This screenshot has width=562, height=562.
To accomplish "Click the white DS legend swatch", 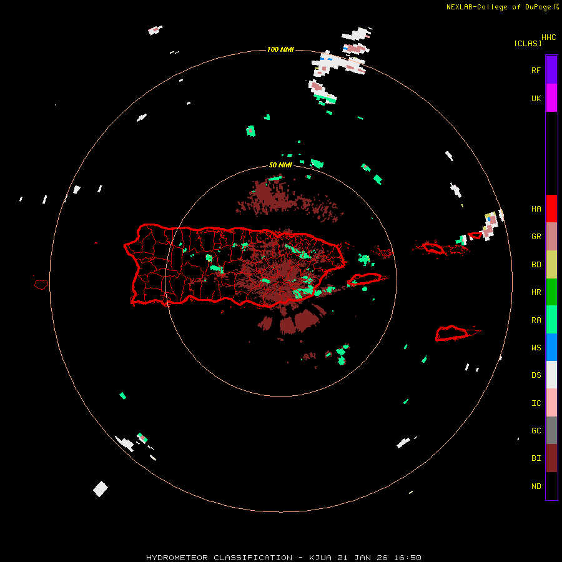I will pos(551,375).
